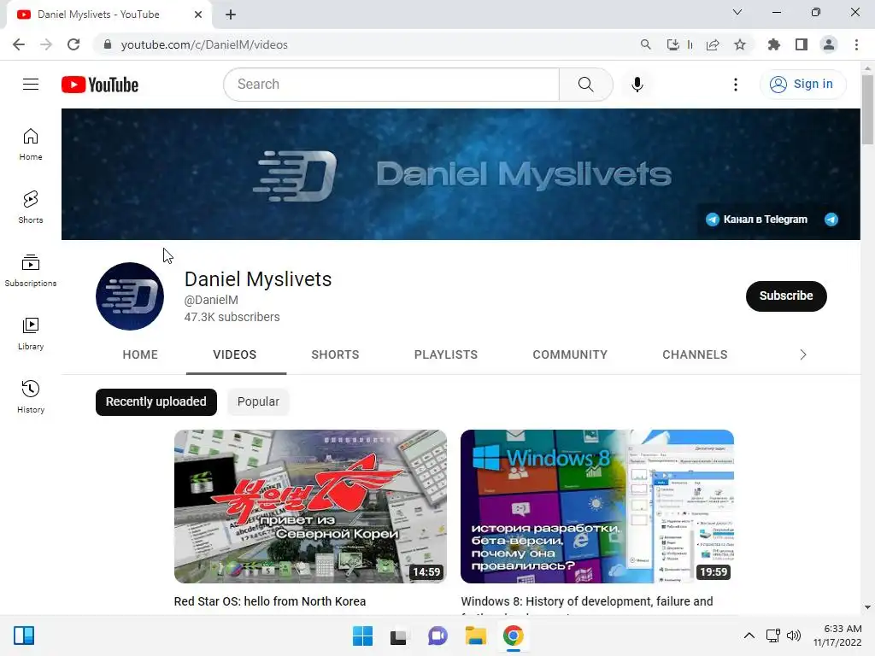Subscribe to the Daniel Myslivets channel
Viewport: 875px width, 656px height.
(x=786, y=296)
